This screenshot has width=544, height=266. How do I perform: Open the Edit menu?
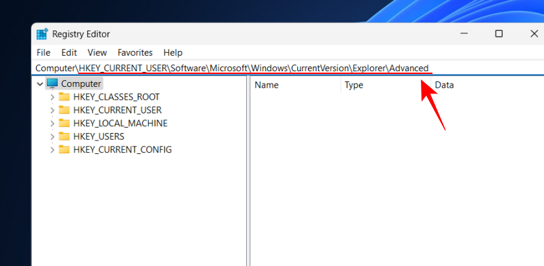[x=69, y=53]
